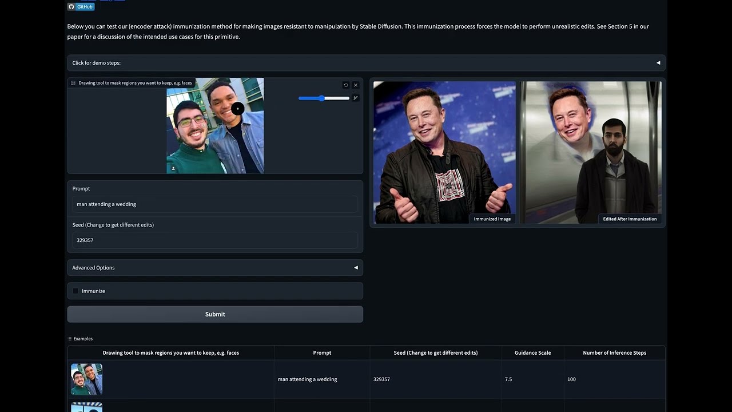Click the inference steps value 100
The height and width of the screenshot is (412, 732).
pyautogui.click(x=571, y=379)
